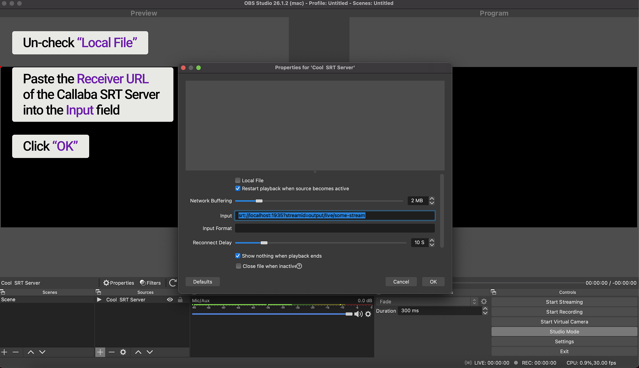Increase transition Duration with up arrow
The image size is (639, 368).
485,309
